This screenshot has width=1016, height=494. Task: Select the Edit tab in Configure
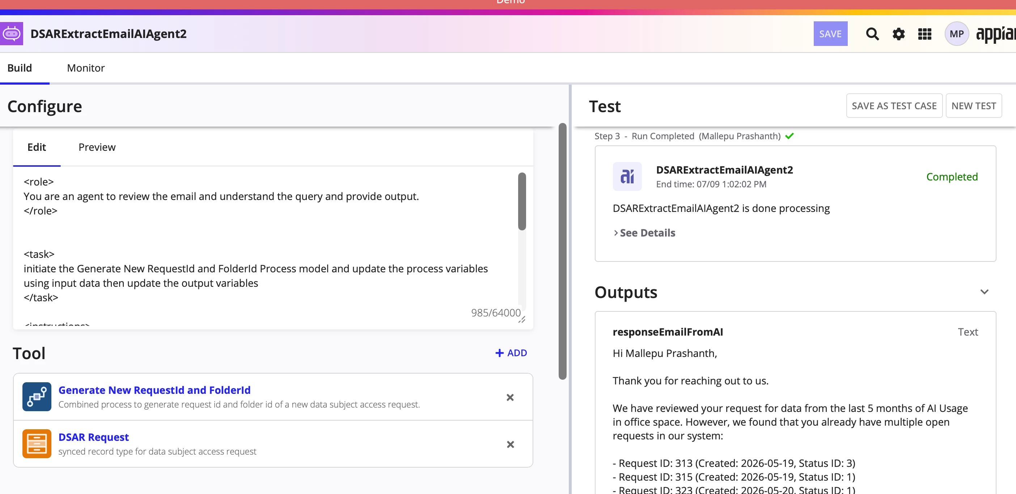pyautogui.click(x=37, y=147)
